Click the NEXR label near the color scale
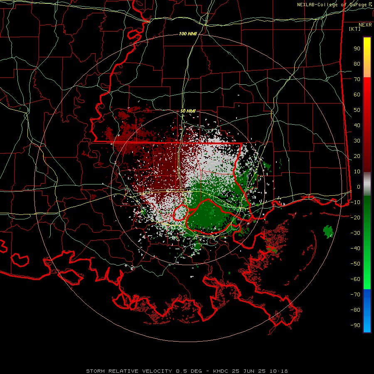 [x=365, y=25]
